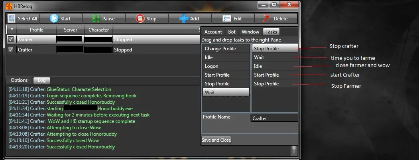Switch to the Bot tab

click(x=232, y=32)
